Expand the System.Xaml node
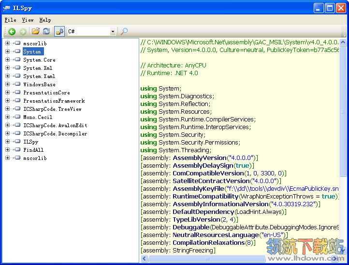Screen dimensions: 349x265 click(x=8, y=76)
